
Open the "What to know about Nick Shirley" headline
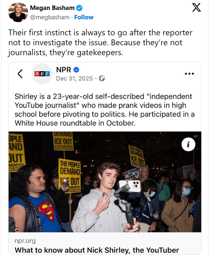97,250
